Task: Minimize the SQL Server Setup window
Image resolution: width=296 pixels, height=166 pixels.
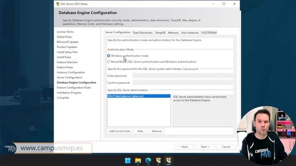Action: 213,4
